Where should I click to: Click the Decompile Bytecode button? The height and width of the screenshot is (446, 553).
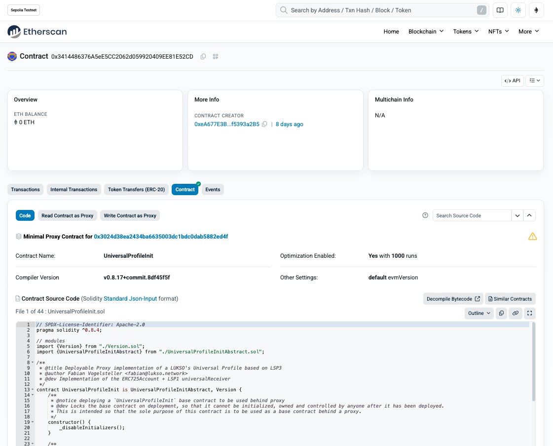point(453,299)
